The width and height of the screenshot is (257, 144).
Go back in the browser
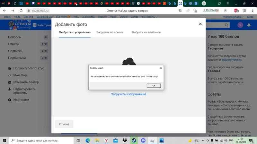pos(4,11)
